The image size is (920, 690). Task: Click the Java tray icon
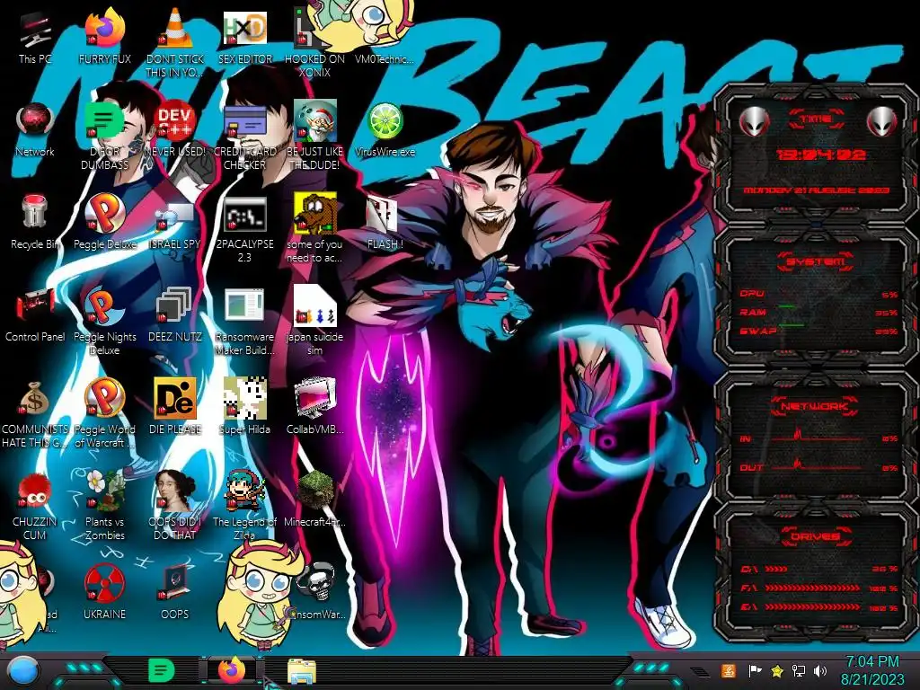click(x=728, y=670)
